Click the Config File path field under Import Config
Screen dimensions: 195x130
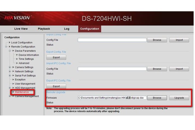[112, 40]
